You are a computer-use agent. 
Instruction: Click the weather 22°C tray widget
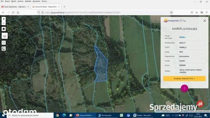[x=166, y=115]
